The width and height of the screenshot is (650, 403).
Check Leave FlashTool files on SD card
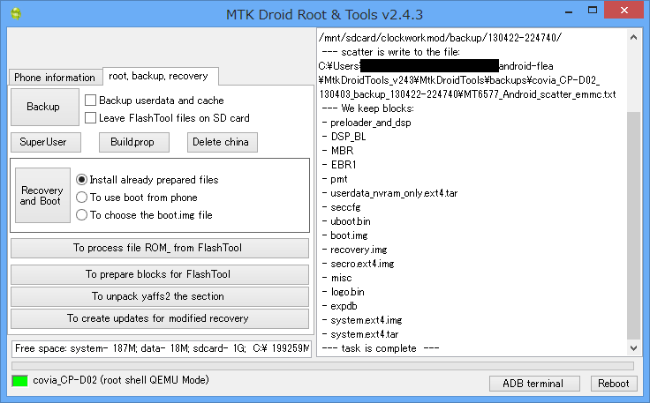90,118
